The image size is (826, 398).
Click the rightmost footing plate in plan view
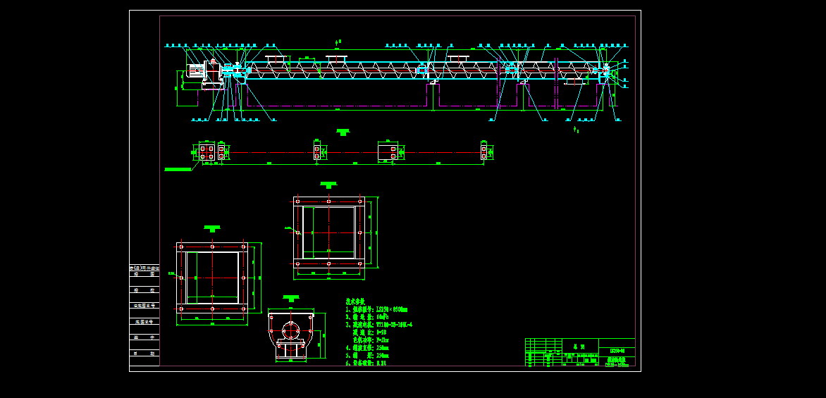(484, 152)
